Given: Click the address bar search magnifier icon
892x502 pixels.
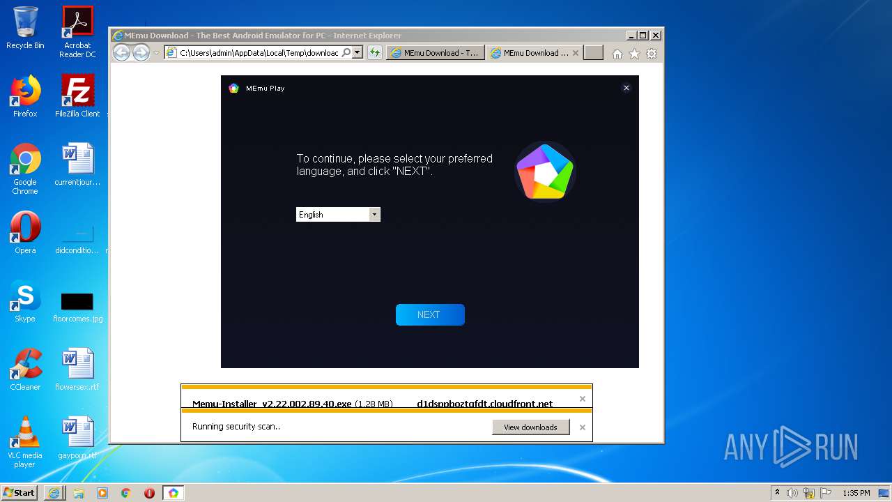Looking at the screenshot, I should 346,52.
